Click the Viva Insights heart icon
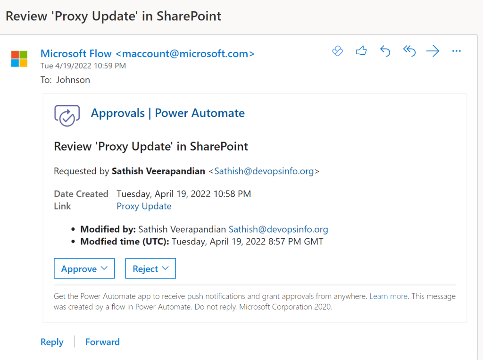Image resolution: width=483 pixels, height=360 pixels. [x=337, y=51]
